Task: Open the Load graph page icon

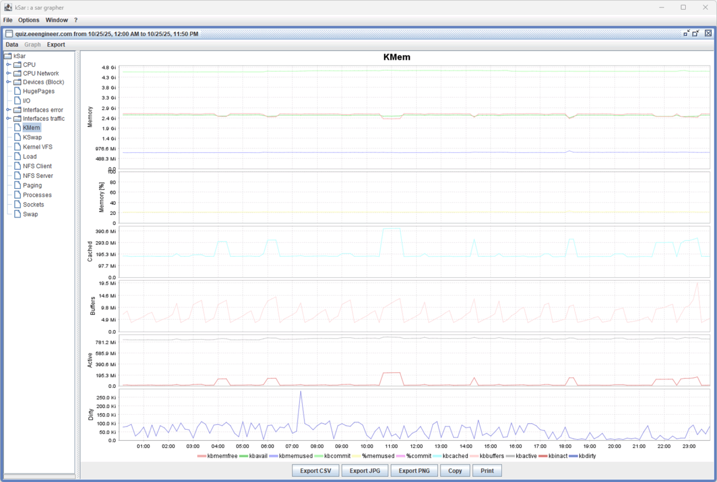Action: click(17, 156)
